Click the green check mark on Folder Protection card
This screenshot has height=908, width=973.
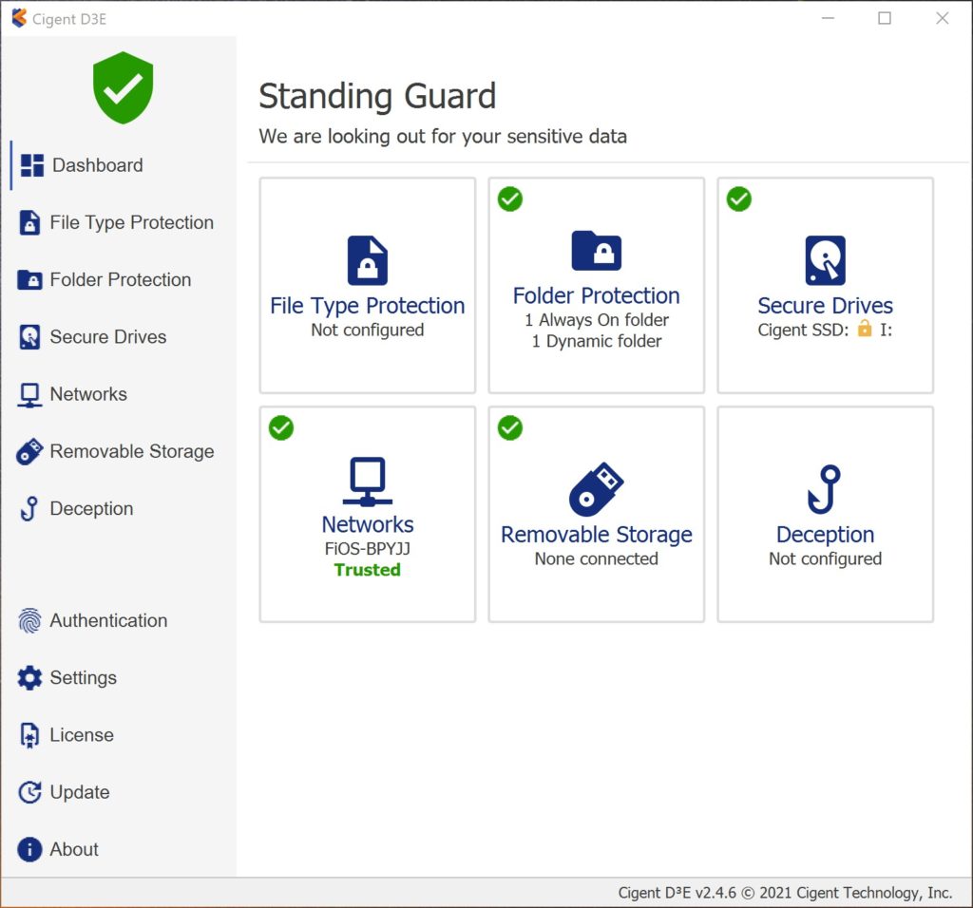[x=510, y=199]
